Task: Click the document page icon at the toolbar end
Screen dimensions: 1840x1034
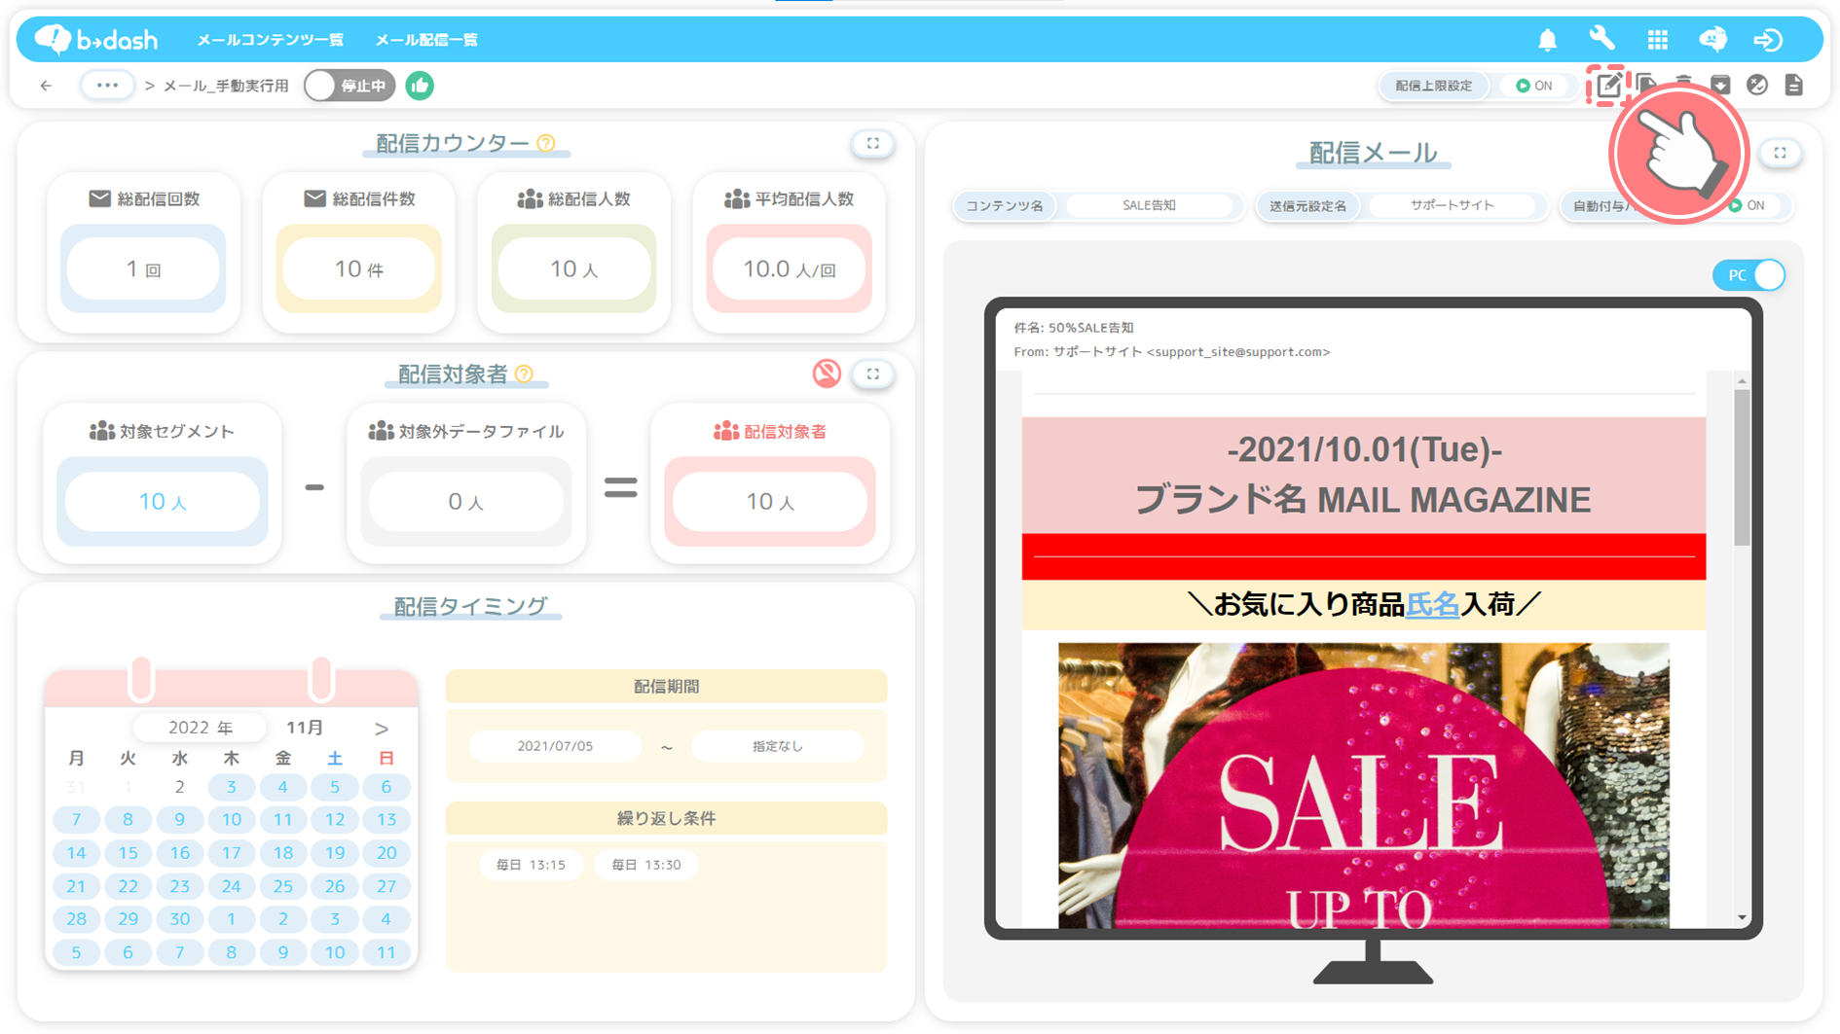Action: pyautogui.click(x=1793, y=86)
